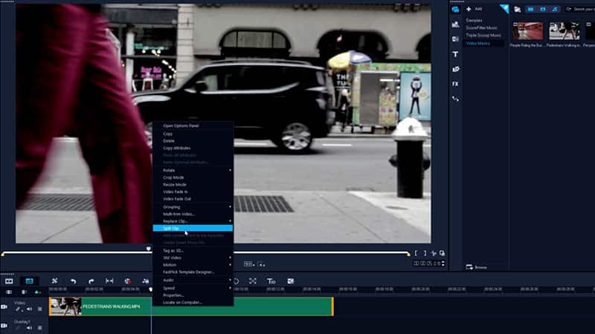Open the Title (T) library panel

pos(455,54)
